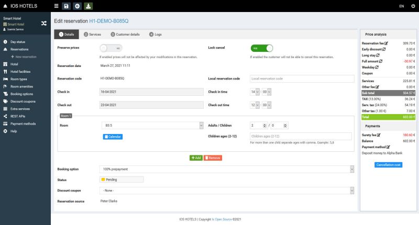Edit the Reservation fee via pencil icon
This screenshot has height=225, width=419.
click(x=386, y=43)
